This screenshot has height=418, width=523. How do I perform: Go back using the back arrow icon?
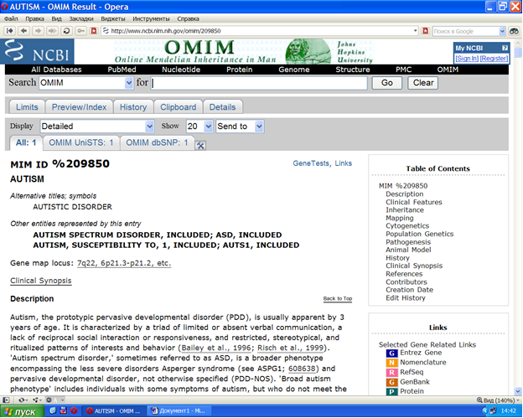[23, 31]
